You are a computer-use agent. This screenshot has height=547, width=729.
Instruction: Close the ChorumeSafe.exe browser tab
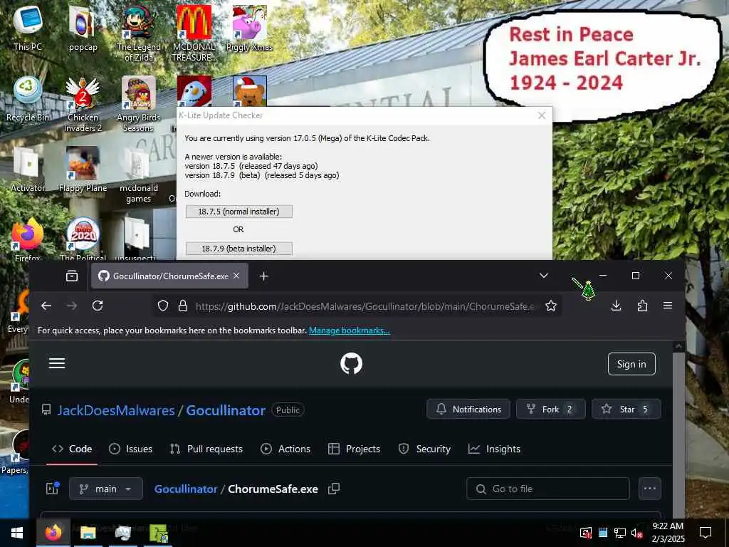click(236, 276)
